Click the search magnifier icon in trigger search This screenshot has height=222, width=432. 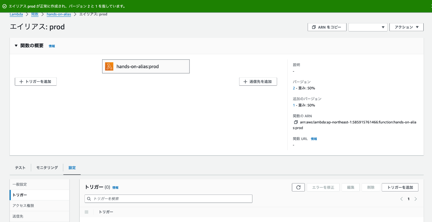[89, 199]
